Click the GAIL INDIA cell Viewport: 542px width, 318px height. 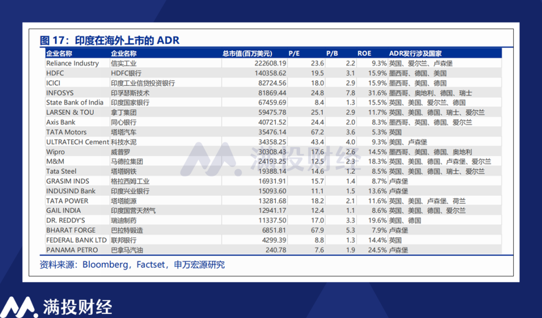point(64,210)
